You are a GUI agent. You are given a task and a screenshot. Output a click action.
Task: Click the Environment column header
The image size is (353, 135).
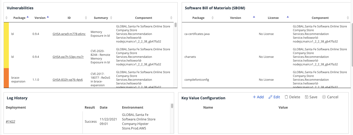coord(133,107)
